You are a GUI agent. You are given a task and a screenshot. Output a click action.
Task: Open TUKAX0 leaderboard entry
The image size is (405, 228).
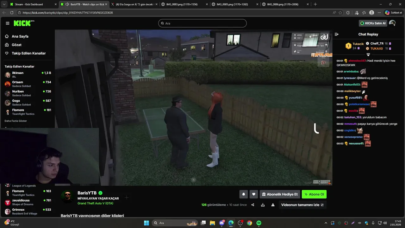tap(379, 48)
